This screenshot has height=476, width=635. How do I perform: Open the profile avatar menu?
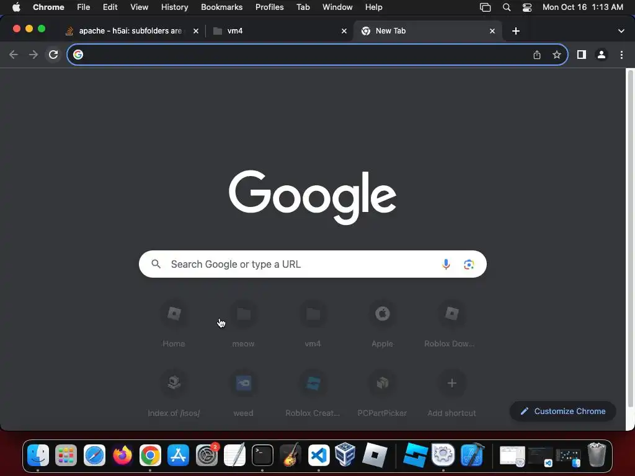tap(602, 55)
